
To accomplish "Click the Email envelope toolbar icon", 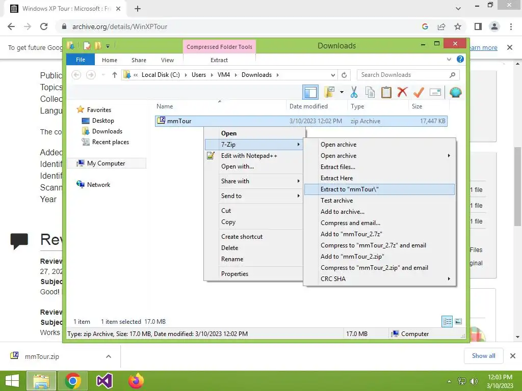I will tap(435, 92).
